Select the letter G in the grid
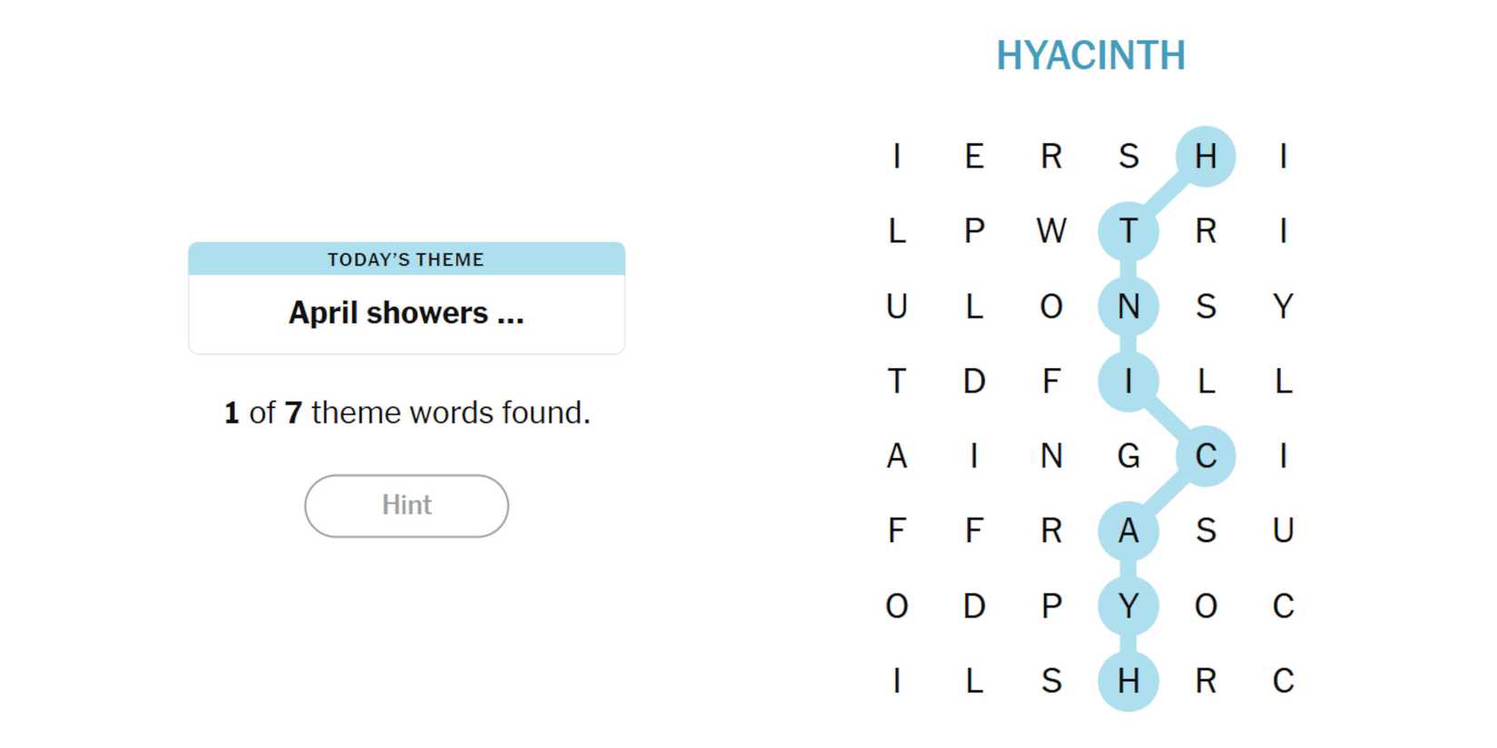1497x748 pixels. click(1129, 456)
